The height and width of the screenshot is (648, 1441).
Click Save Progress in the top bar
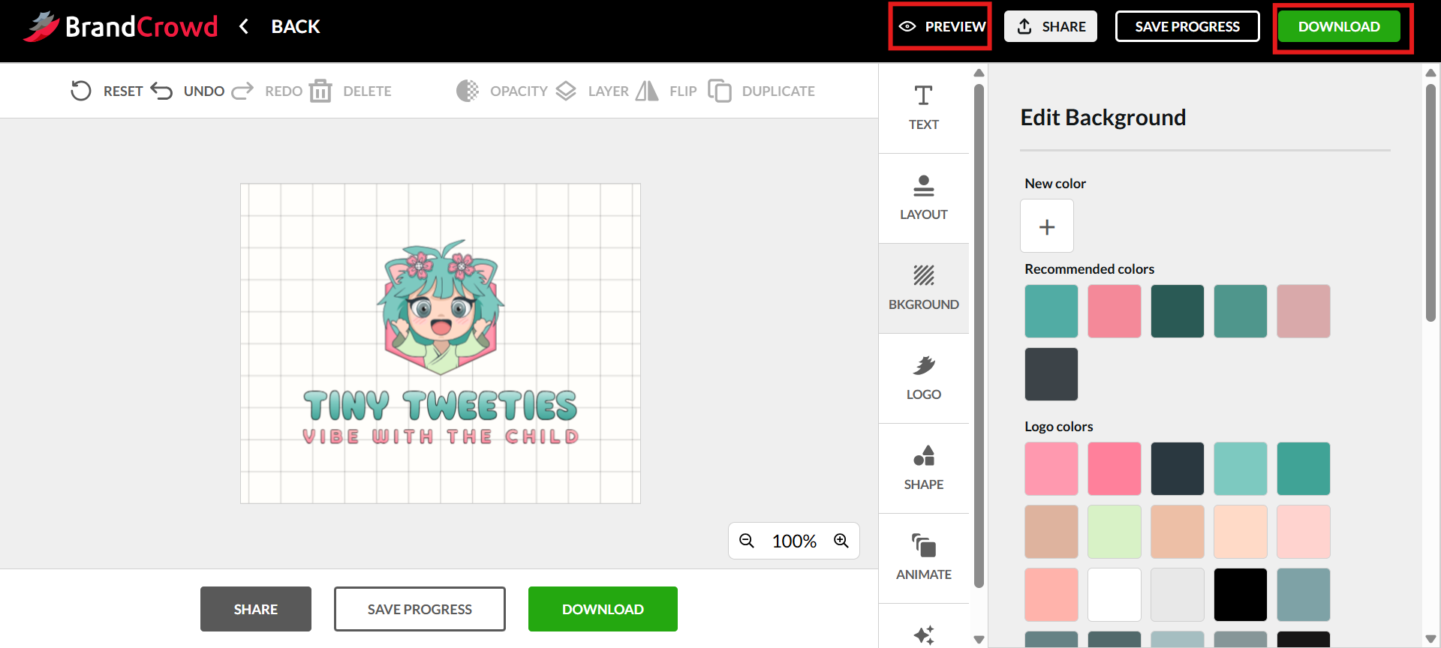pos(1187,26)
